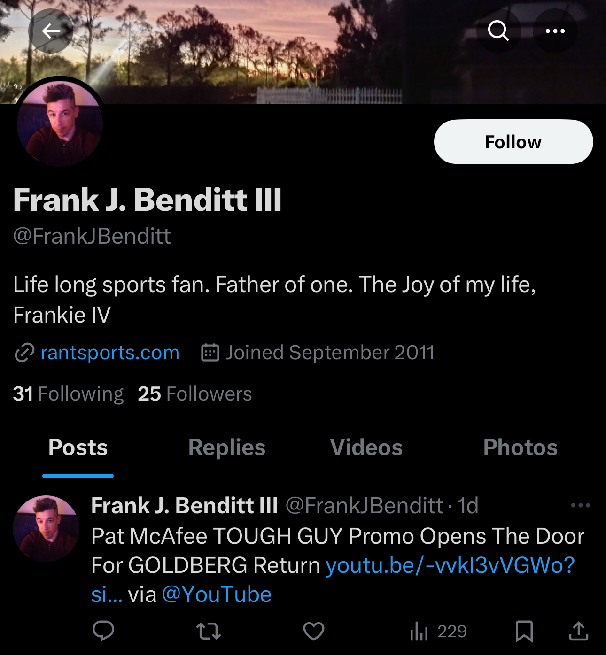The height and width of the screenshot is (655, 606).
Task: Repost the Pat McAfee post
Action: (x=208, y=631)
